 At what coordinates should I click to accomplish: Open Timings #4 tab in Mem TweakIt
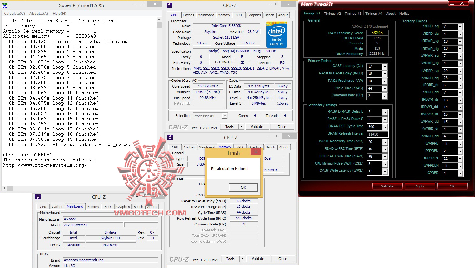[374, 14]
